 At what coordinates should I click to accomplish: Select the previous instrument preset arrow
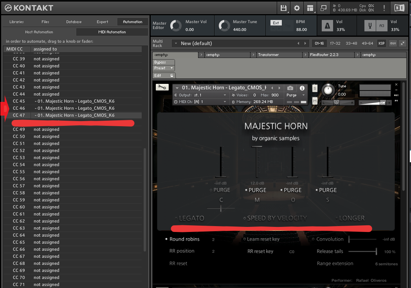tap(272, 88)
